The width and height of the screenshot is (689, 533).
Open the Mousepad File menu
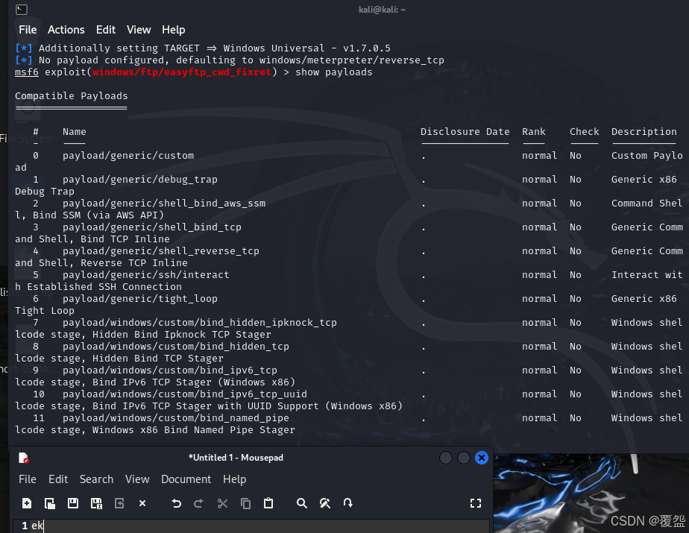28,479
